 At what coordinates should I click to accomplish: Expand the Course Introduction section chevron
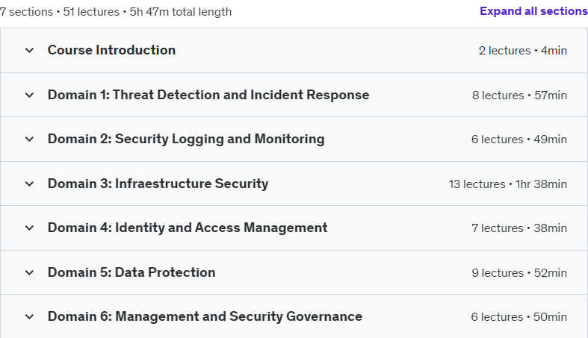(x=29, y=50)
